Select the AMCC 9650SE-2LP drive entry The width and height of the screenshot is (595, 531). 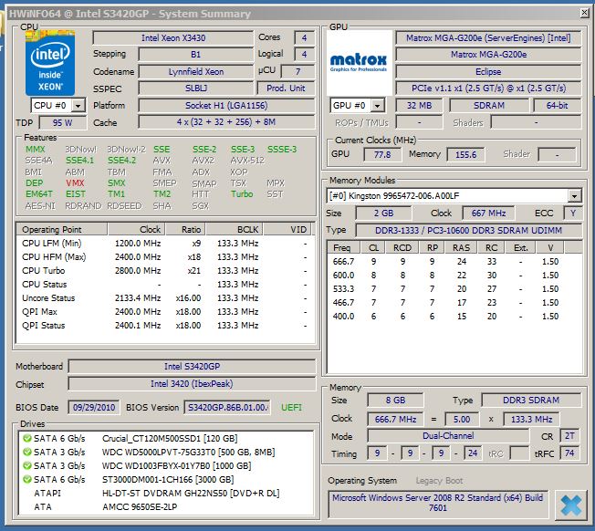click(x=166, y=506)
